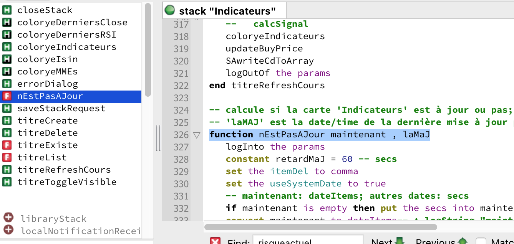The image size is (514, 244).
Task: Toggle the Match checkbox in find bar
Action: tap(481, 241)
